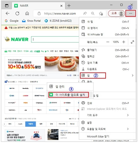Open the Pay service link
This screenshot has height=143, width=139.
42,51
